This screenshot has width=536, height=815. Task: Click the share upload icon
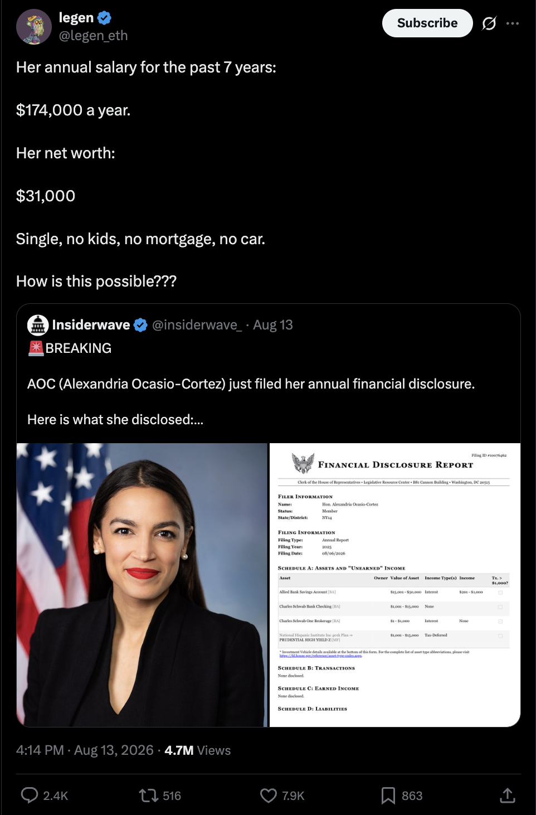(508, 795)
